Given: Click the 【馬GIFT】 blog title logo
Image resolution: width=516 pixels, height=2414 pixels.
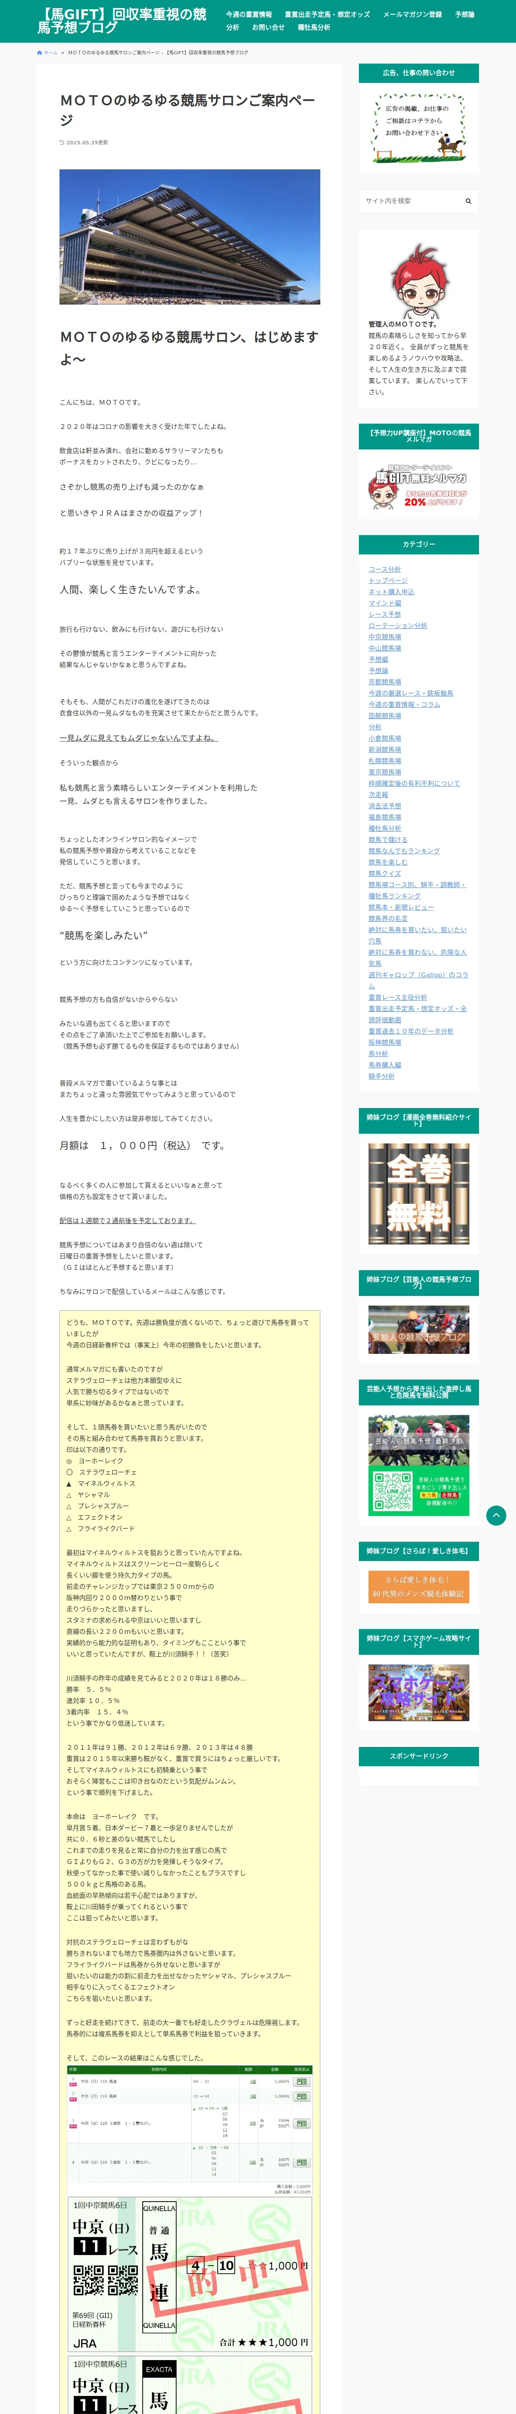Looking at the screenshot, I should pos(122,21).
